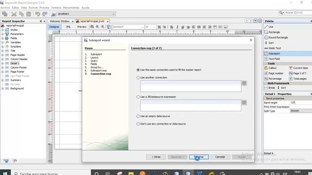Open the SansSerif font family dropdown
The image size is (312, 175).
[x=142, y=27]
